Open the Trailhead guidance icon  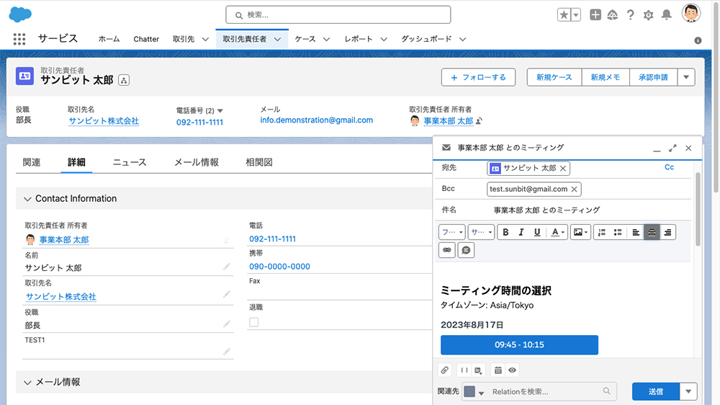tap(613, 15)
